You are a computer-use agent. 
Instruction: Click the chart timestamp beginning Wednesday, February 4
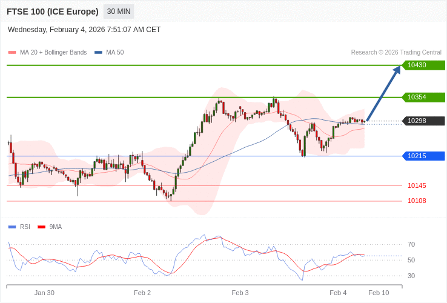(x=84, y=30)
